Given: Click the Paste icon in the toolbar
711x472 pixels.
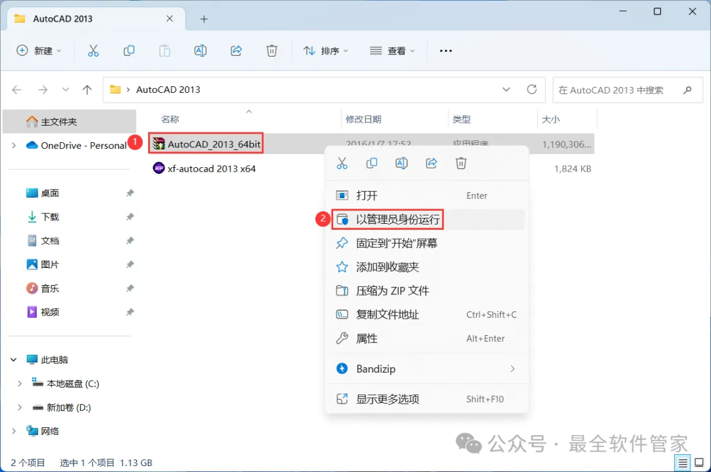Looking at the screenshot, I should (x=165, y=51).
